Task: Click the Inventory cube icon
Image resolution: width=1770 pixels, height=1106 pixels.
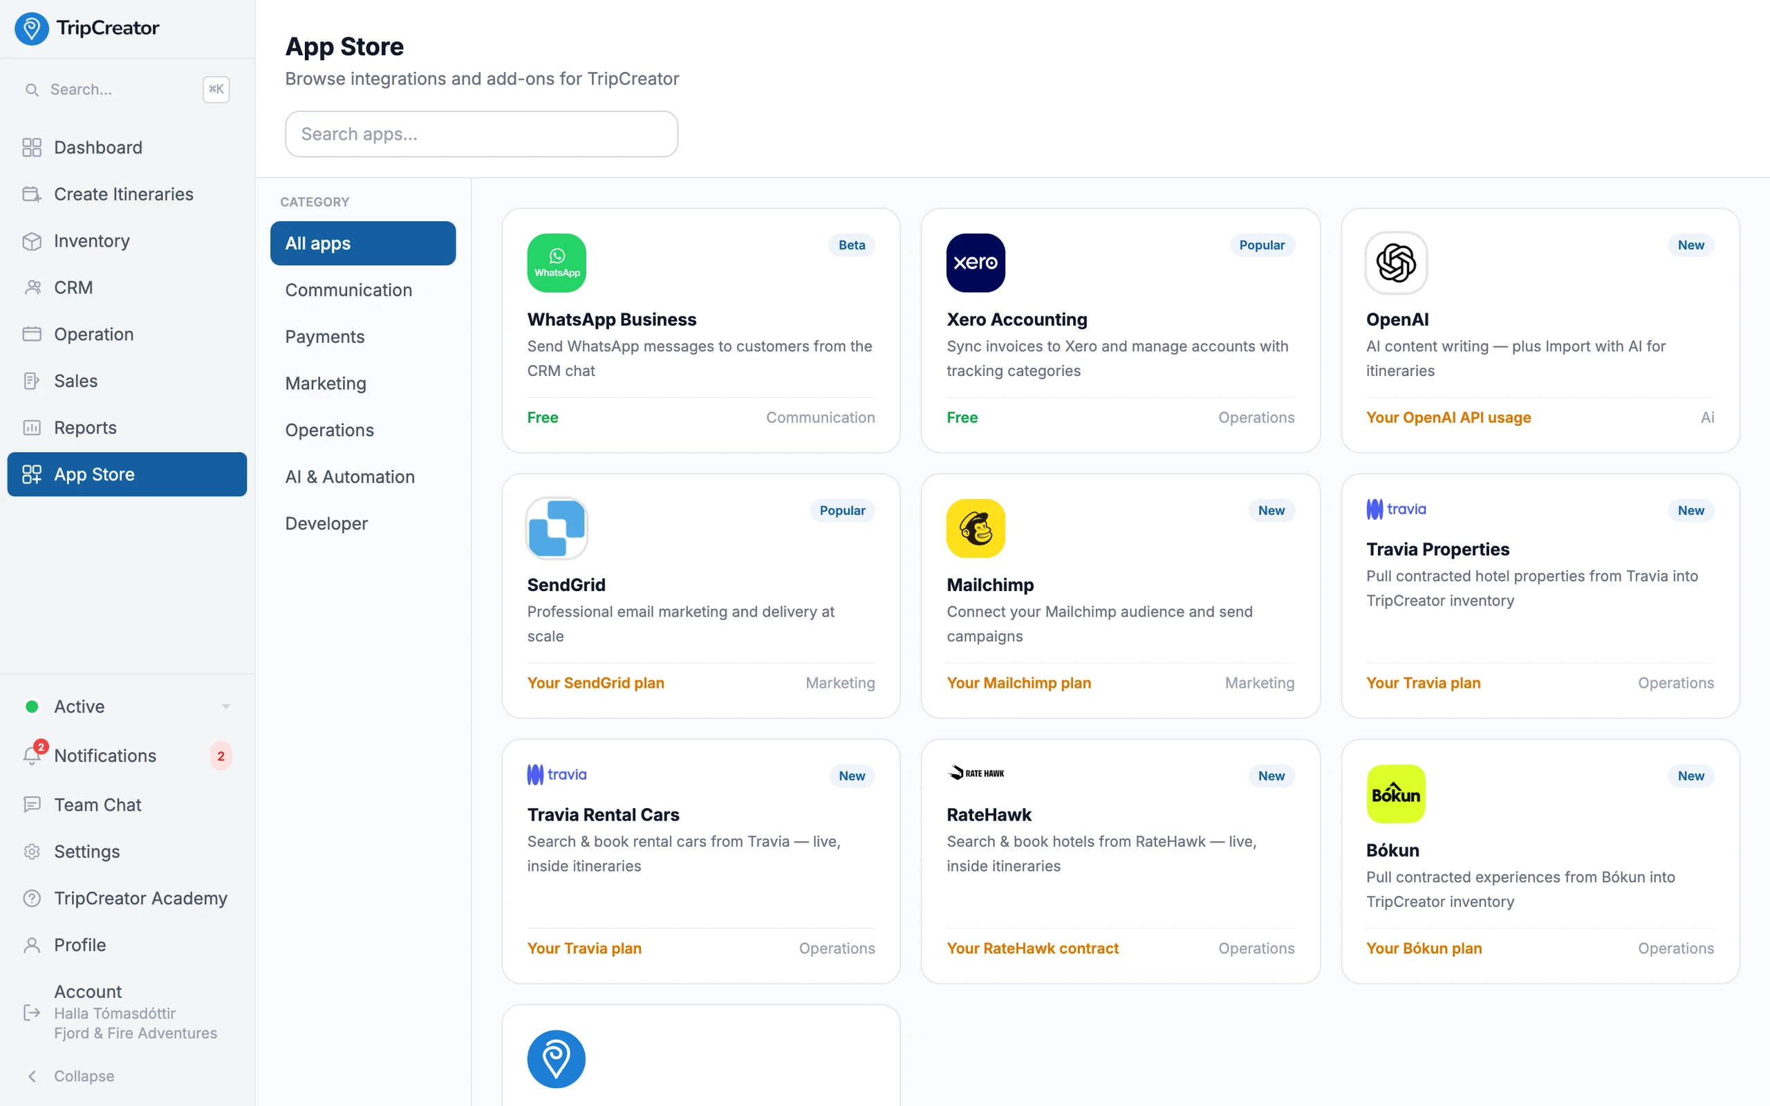Action: (x=31, y=241)
